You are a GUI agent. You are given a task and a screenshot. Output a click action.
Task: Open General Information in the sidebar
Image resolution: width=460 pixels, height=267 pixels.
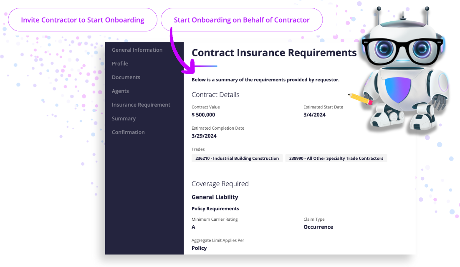137,50
